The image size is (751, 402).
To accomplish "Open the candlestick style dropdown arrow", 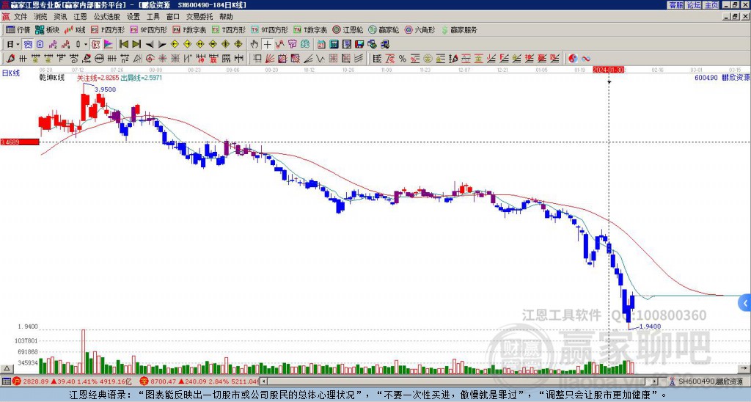I will [x=87, y=45].
